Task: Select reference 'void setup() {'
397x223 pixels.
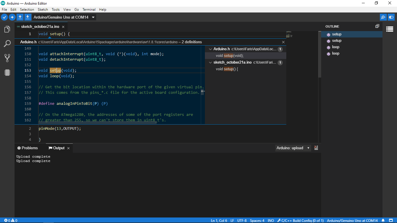Action: (246, 69)
